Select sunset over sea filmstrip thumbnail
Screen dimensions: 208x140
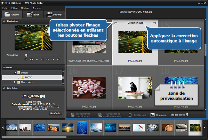tap(68, 128)
